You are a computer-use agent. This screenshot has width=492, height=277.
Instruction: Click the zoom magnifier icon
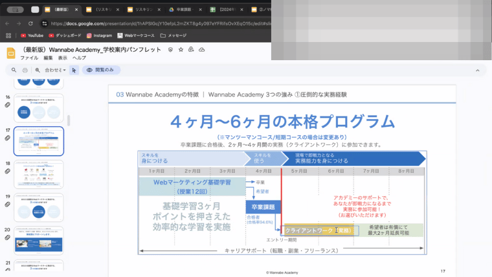pos(38,70)
